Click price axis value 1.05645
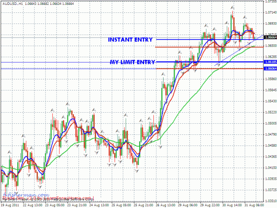 tap(271, 90)
